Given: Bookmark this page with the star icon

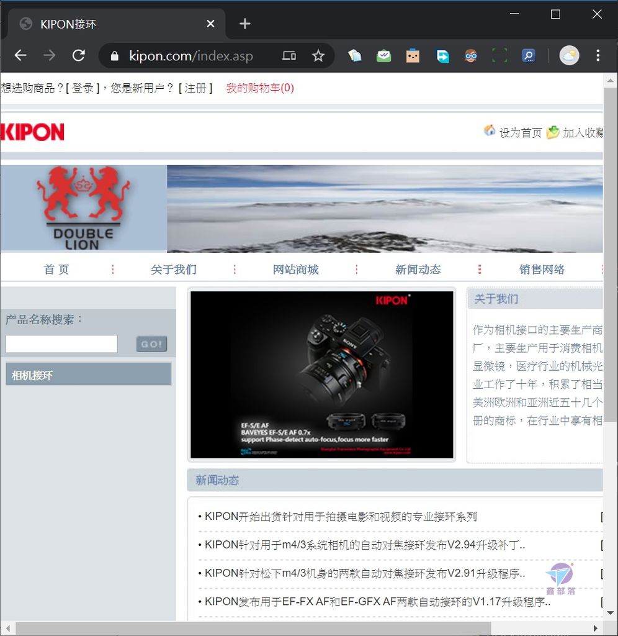Looking at the screenshot, I should [x=318, y=55].
